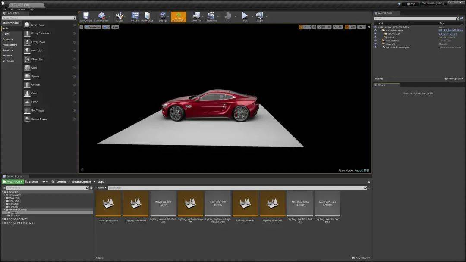Image resolution: width=466 pixels, height=262 pixels.
Task: Open the Window menu
Action: (21, 9)
